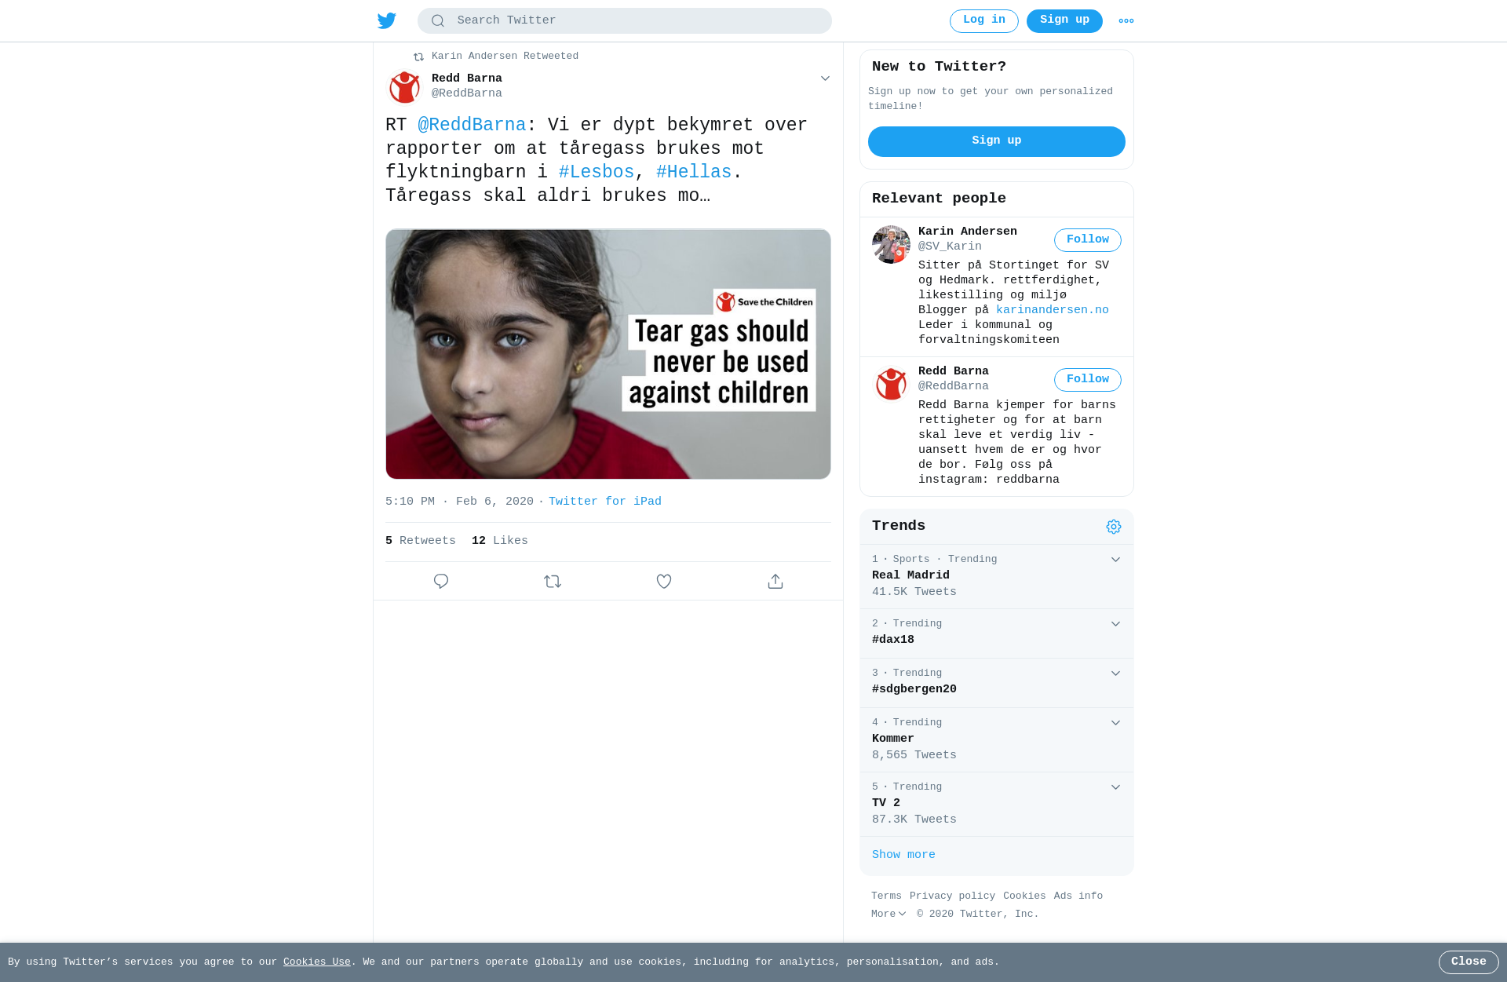This screenshot has height=982, width=1507.
Task: Retweet using the arrows icon below tweet
Action: [x=553, y=581]
